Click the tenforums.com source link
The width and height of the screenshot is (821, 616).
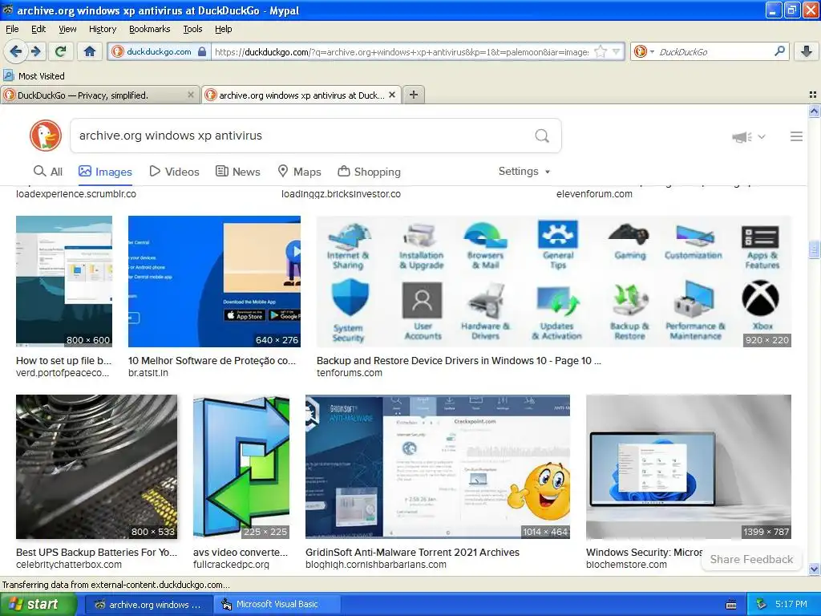tap(350, 373)
